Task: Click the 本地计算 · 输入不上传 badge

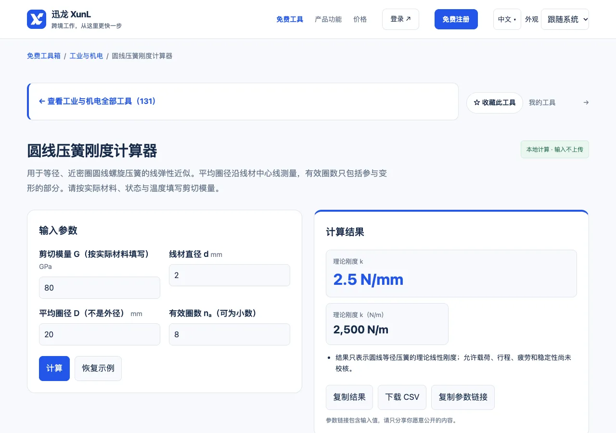Action: point(554,150)
